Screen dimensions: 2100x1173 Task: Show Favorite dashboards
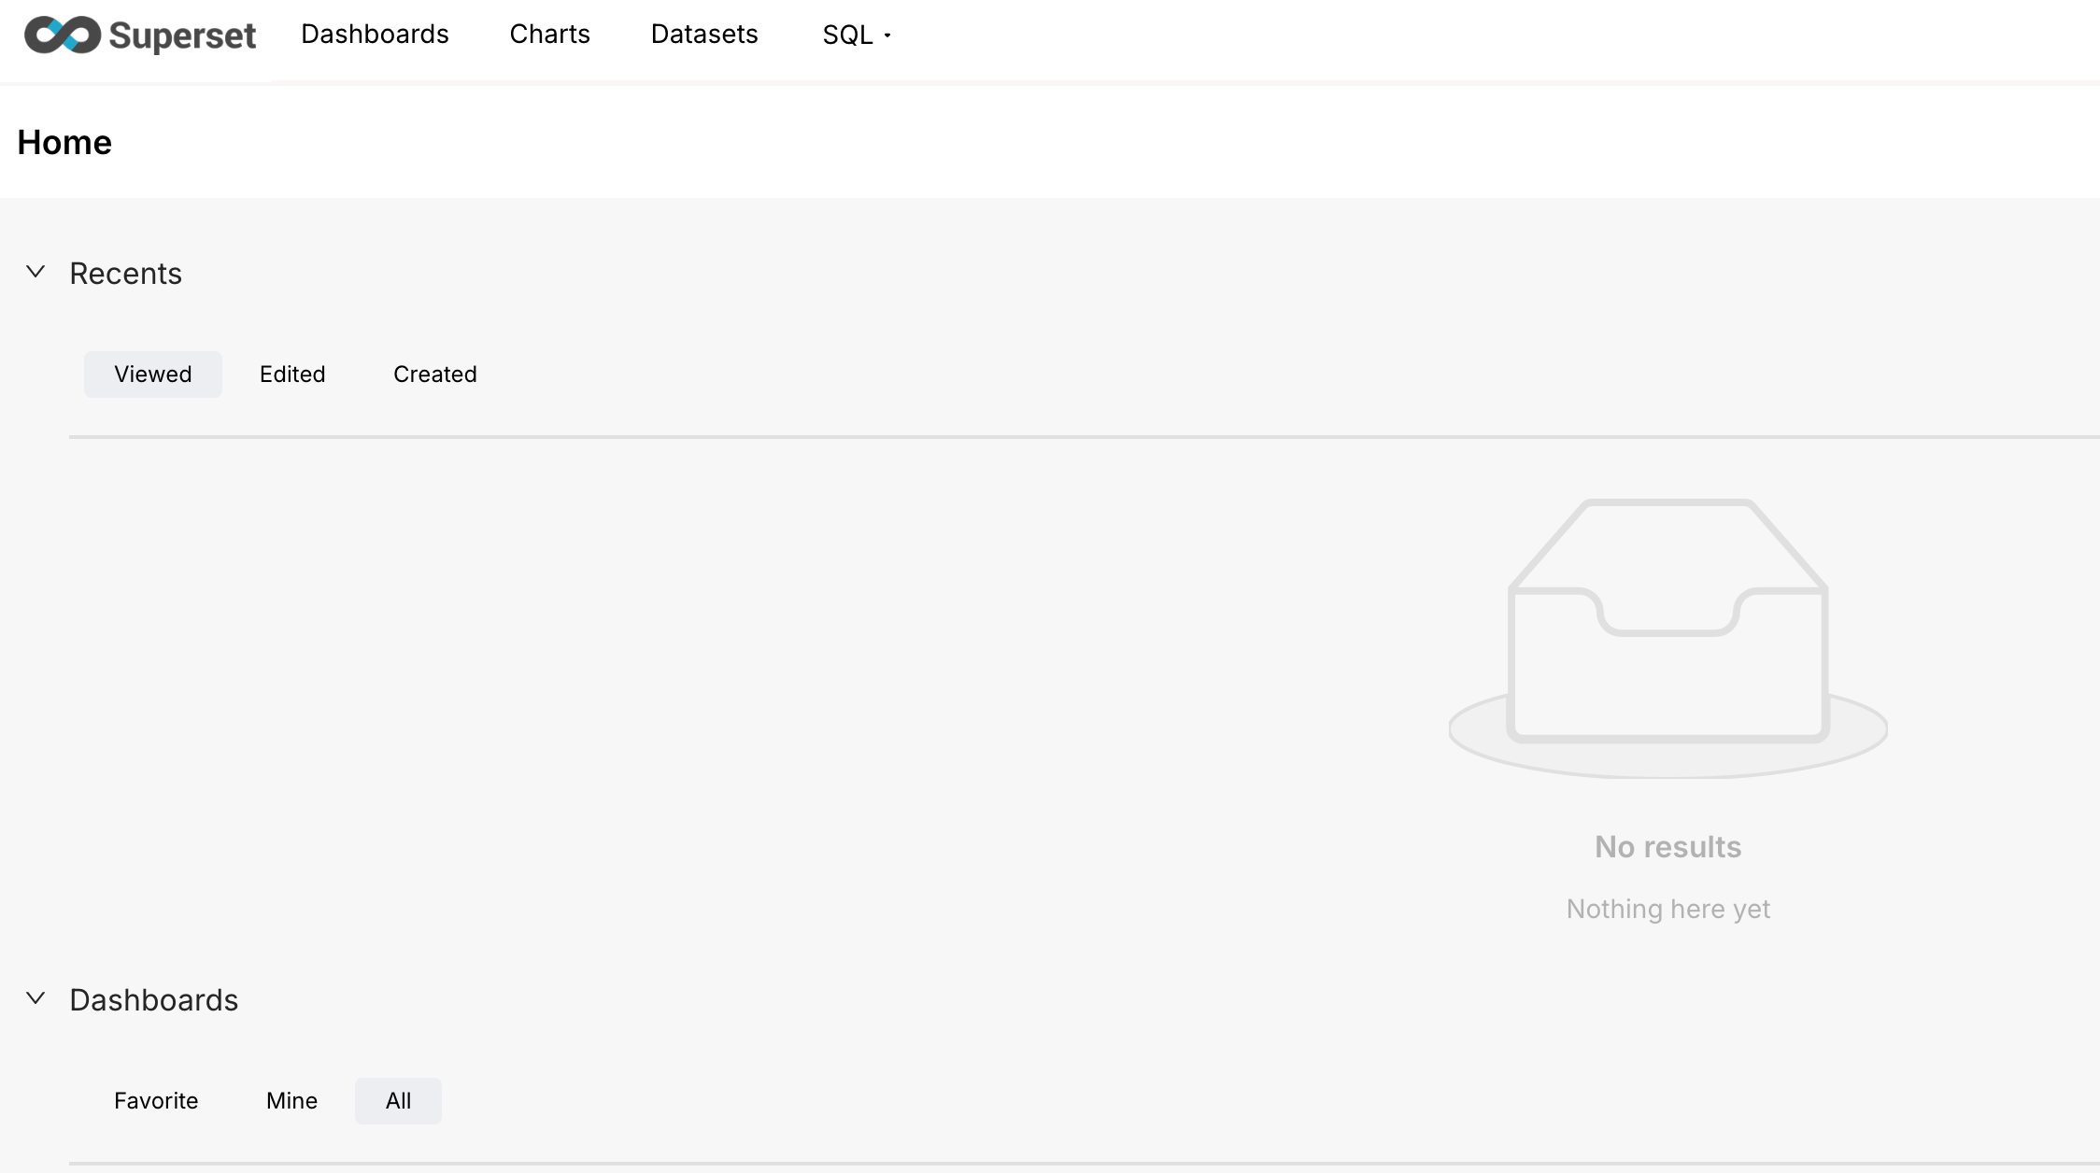coord(156,1101)
